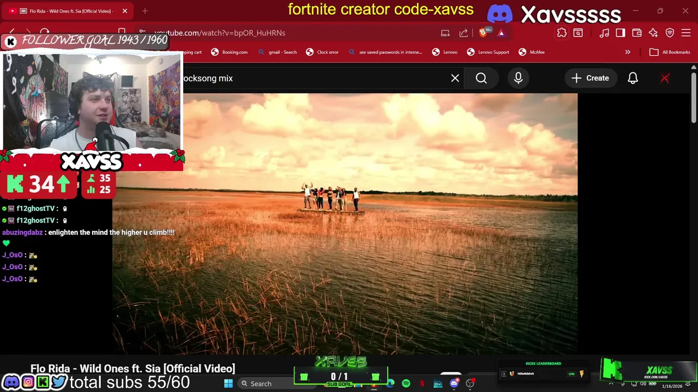Click the Brave playlist music-note icon
The height and width of the screenshot is (392, 698).
tap(604, 33)
